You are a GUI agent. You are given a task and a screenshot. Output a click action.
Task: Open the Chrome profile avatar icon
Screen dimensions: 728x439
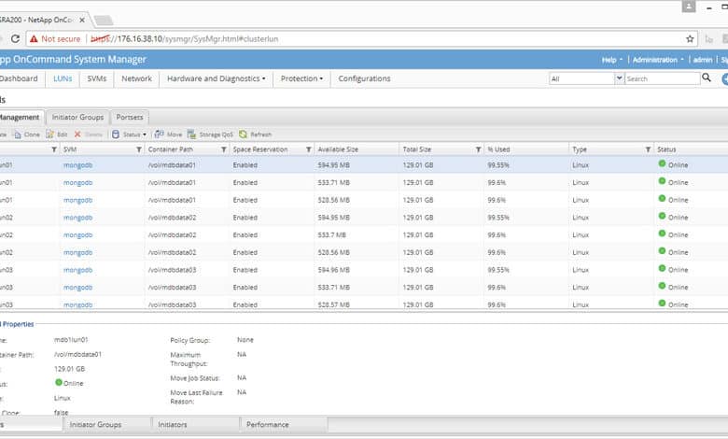(689, 7)
